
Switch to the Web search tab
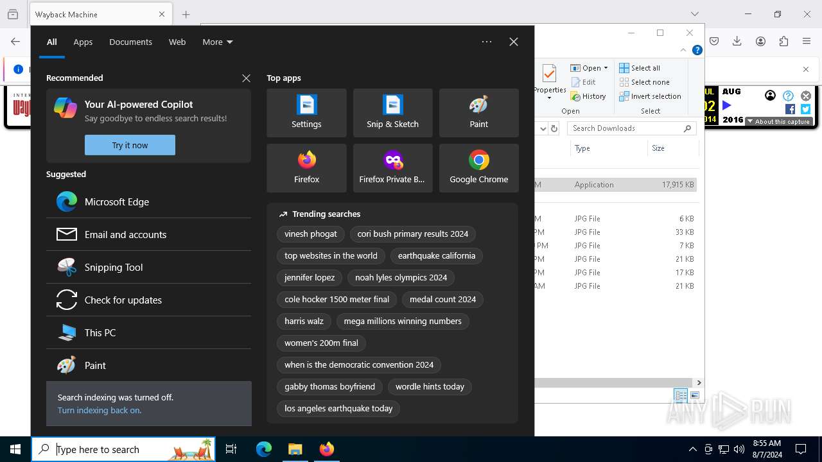(177, 42)
